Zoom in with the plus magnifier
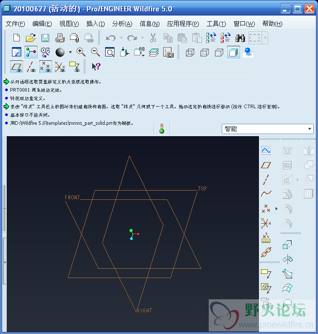The image size is (318, 334). 81,52
